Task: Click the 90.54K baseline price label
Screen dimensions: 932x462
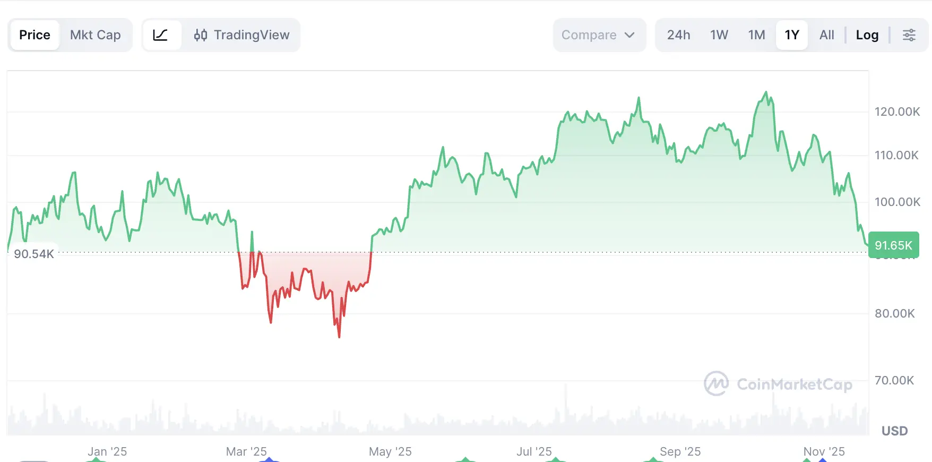Action: pyautogui.click(x=34, y=254)
